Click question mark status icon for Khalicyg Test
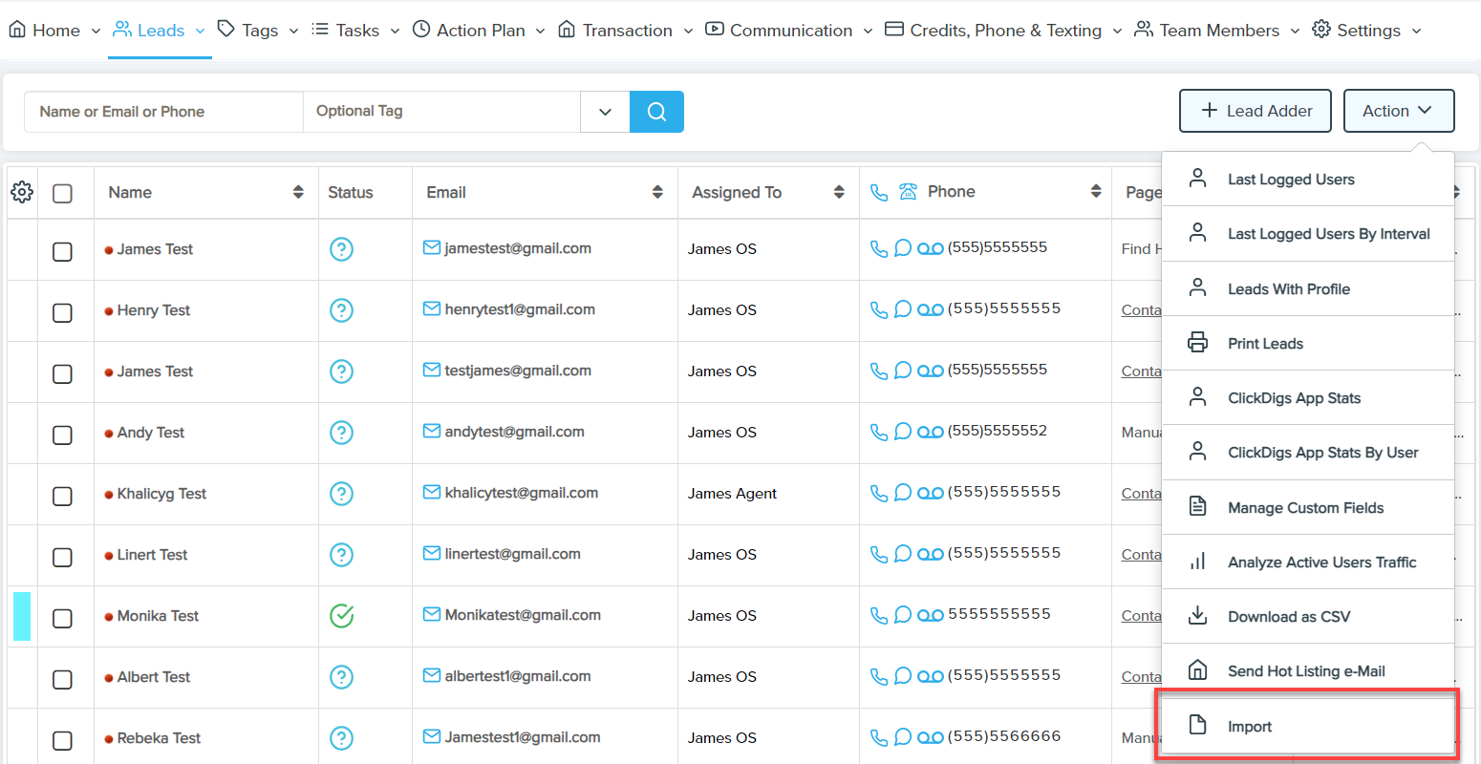The width and height of the screenshot is (1481, 764). pos(341,494)
